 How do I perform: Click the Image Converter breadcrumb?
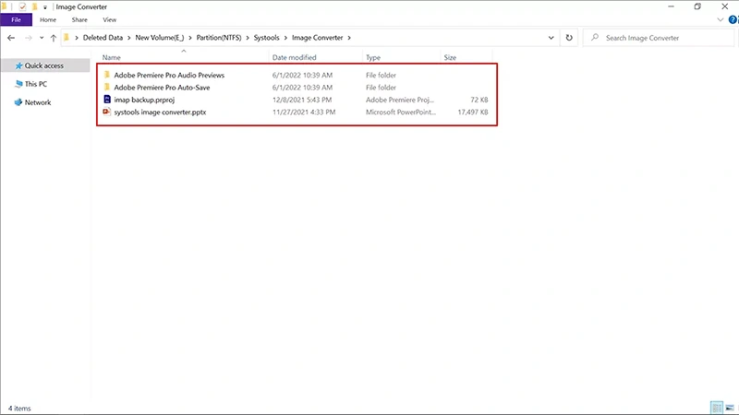pyautogui.click(x=317, y=38)
